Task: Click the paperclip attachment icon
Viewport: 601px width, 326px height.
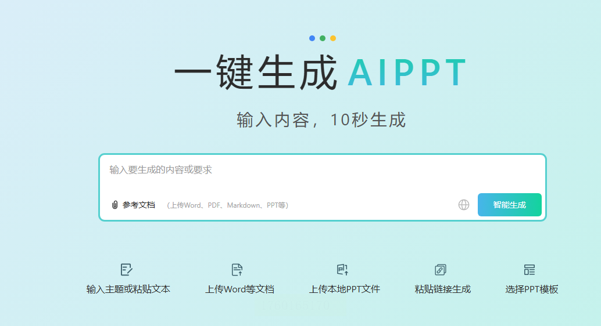Action: pyautogui.click(x=115, y=205)
